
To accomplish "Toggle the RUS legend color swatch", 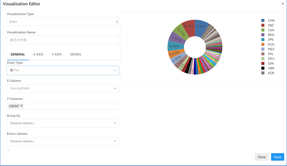I will point(263,44).
